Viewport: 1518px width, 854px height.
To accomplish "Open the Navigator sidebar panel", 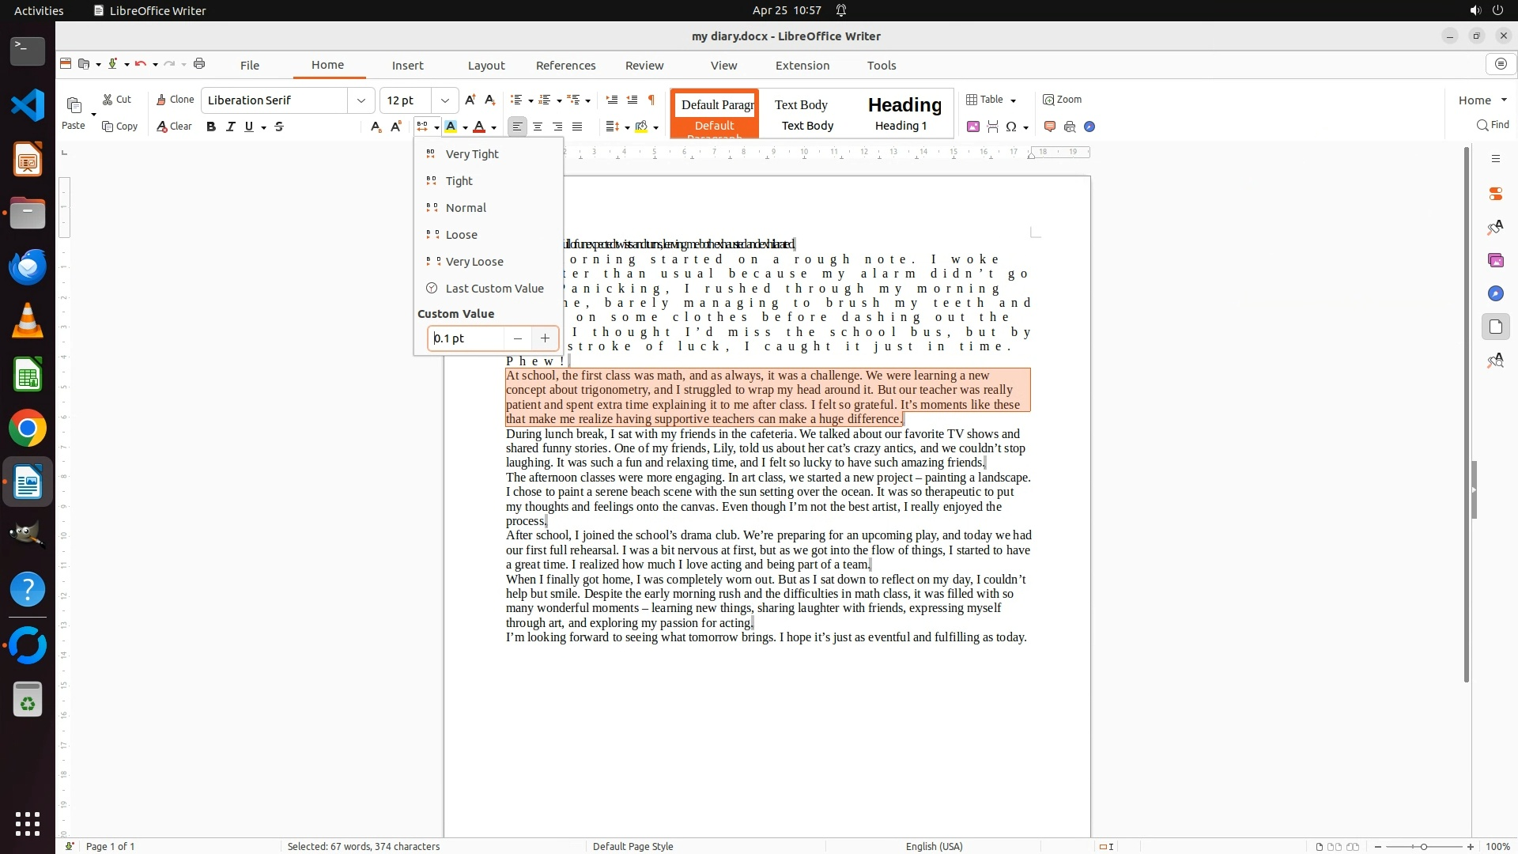I will pyautogui.click(x=1495, y=293).
